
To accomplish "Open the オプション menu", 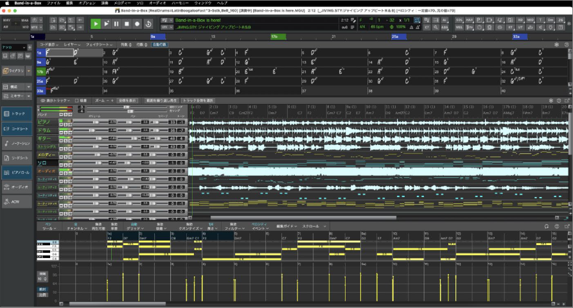I will (87, 3).
